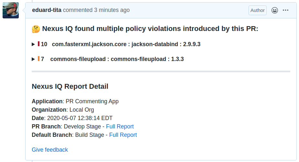
Task: Click the PR Commenting App application name
Action: pyautogui.click(x=92, y=101)
